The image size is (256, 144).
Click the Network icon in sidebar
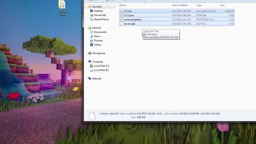pyautogui.click(x=90, y=78)
